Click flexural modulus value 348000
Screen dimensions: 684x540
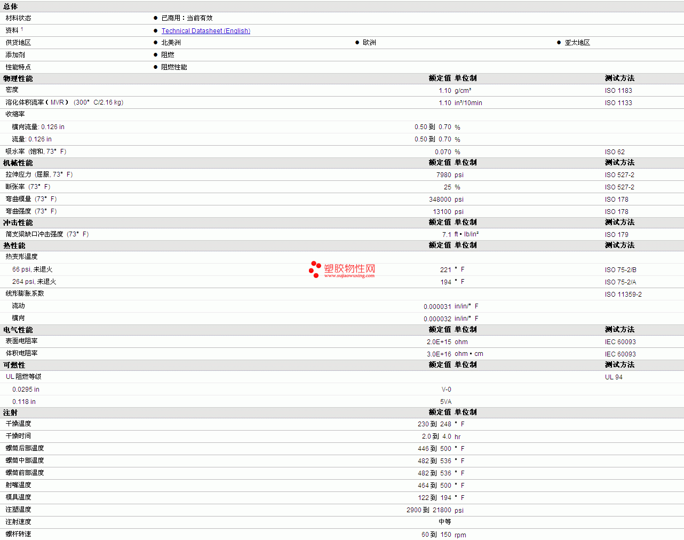tap(440, 200)
